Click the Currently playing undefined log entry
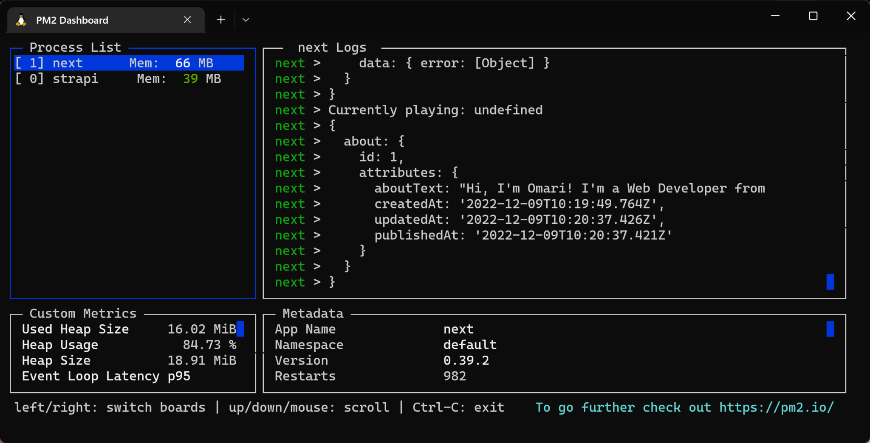The width and height of the screenshot is (870, 443). pyautogui.click(x=435, y=109)
